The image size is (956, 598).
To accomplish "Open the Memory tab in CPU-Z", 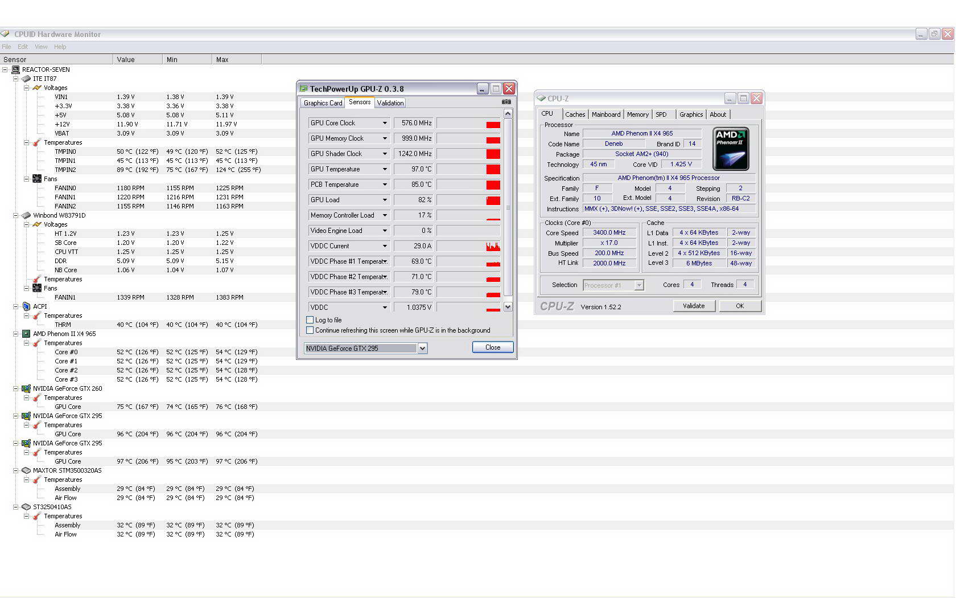I will (x=638, y=114).
